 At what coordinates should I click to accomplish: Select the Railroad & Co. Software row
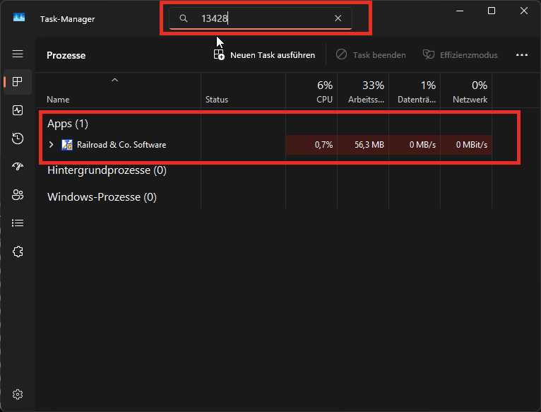click(x=121, y=145)
